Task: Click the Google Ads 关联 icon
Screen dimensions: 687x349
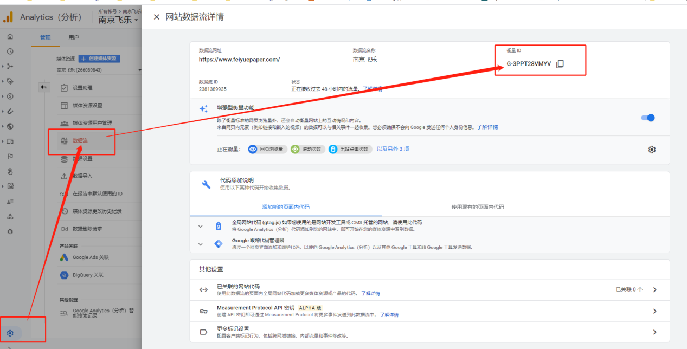Action: click(64, 257)
